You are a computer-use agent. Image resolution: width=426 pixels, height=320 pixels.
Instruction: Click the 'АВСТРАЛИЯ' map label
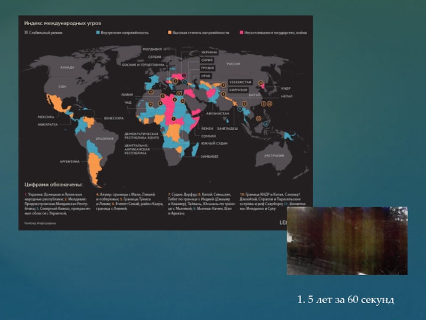[x=274, y=156]
